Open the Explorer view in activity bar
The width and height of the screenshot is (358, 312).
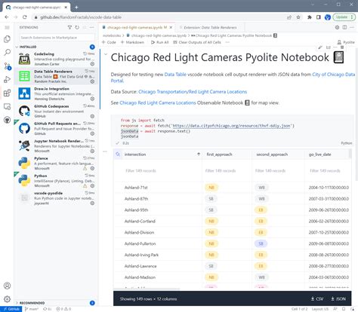tap(8, 39)
